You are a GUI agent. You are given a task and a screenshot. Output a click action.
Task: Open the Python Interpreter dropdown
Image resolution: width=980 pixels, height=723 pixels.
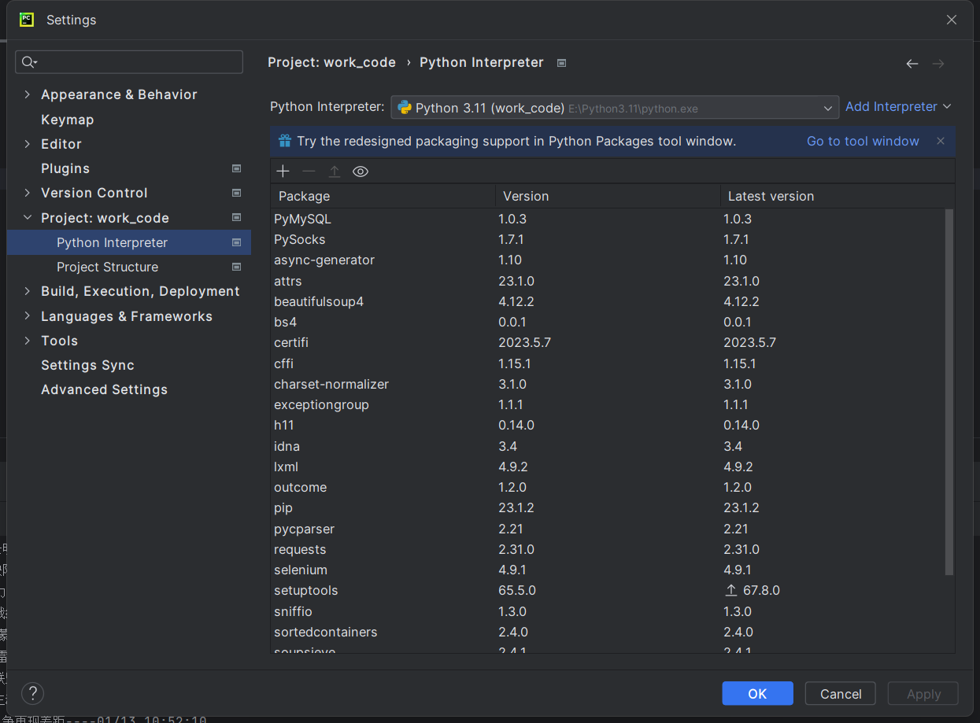615,108
